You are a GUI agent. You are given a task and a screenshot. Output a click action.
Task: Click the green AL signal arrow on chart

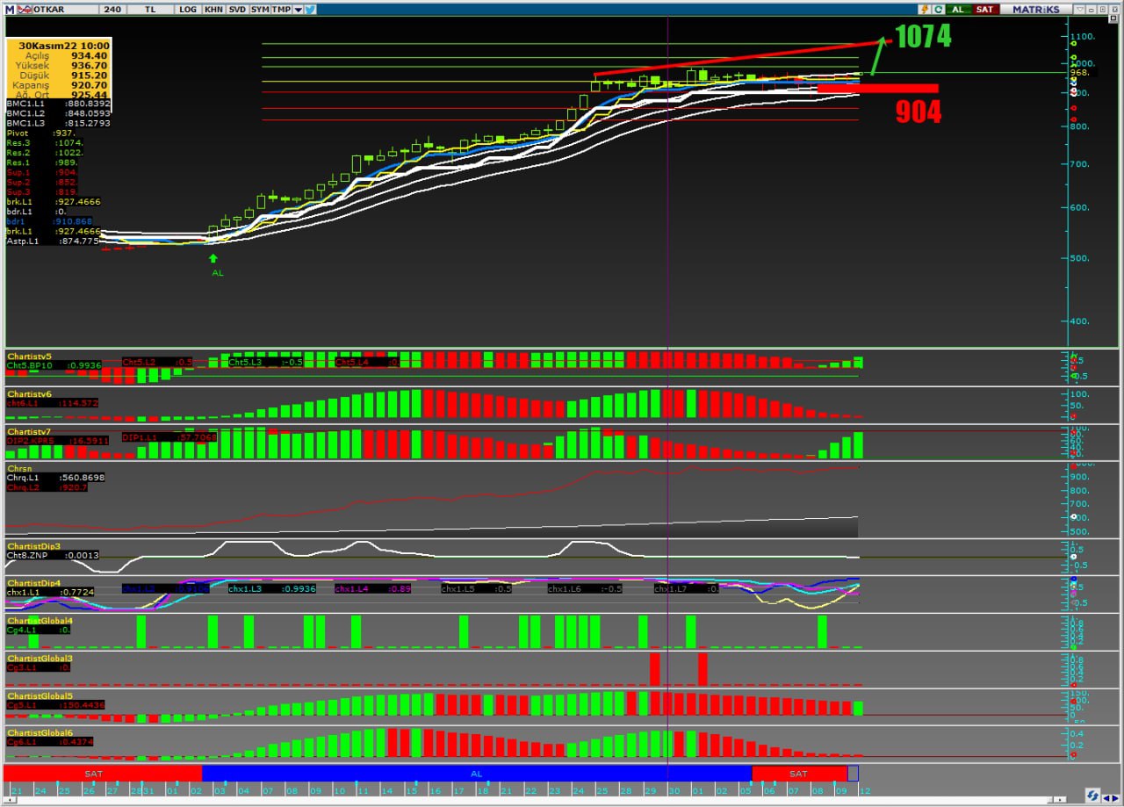pyautogui.click(x=213, y=259)
